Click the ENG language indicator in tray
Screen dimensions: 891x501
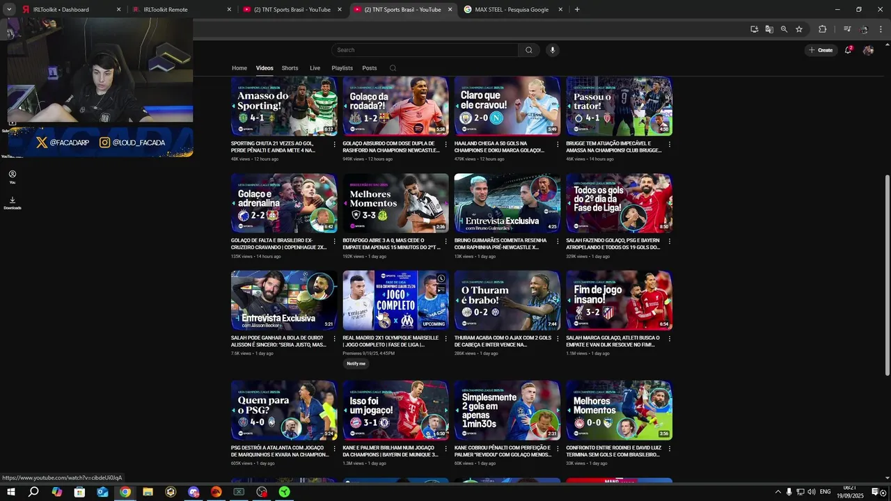(825, 492)
